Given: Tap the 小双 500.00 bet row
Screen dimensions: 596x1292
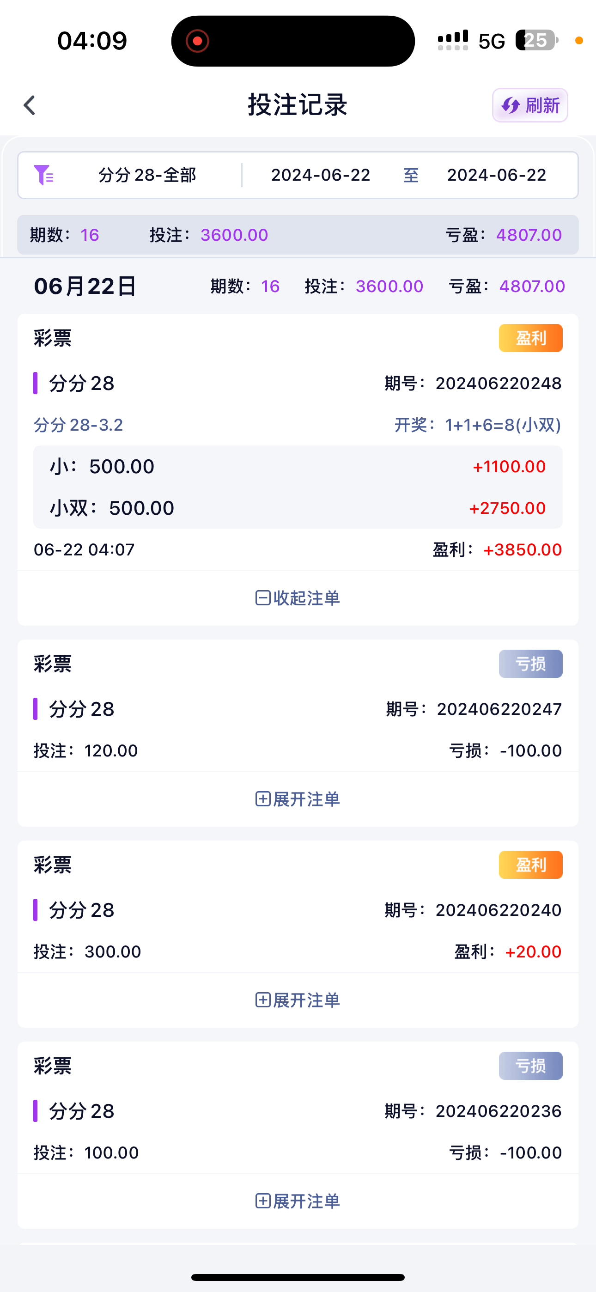Looking at the screenshot, I should (x=298, y=508).
